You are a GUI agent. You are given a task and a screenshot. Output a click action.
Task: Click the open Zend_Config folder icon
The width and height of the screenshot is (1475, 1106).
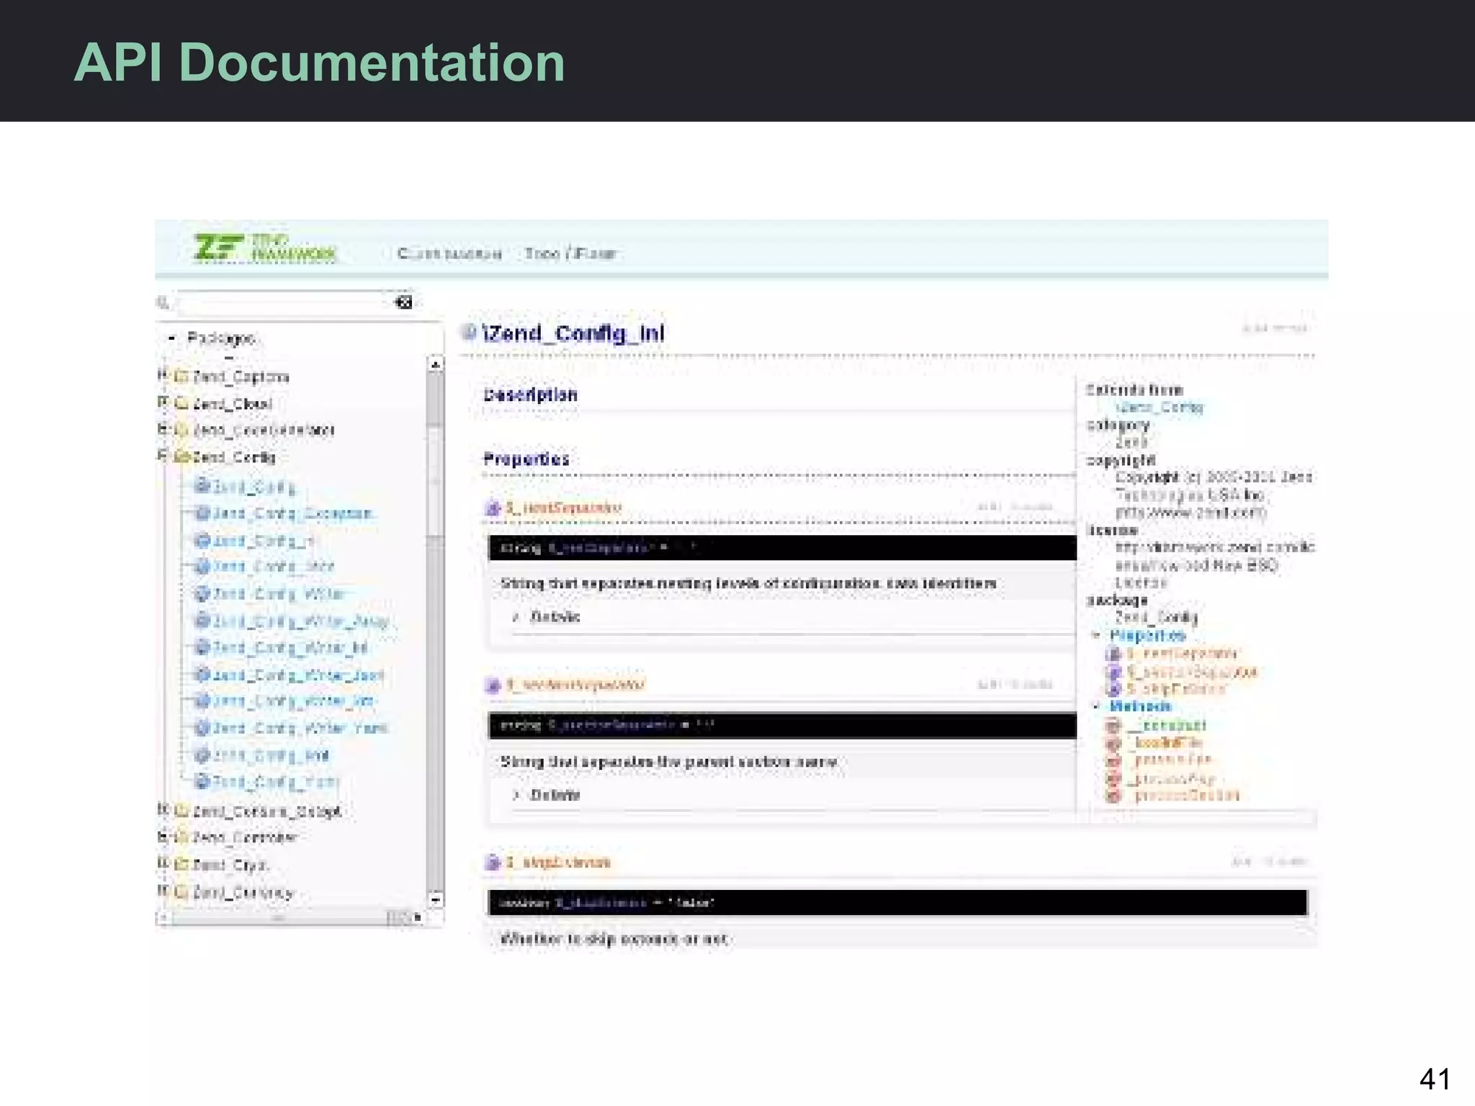(x=181, y=457)
